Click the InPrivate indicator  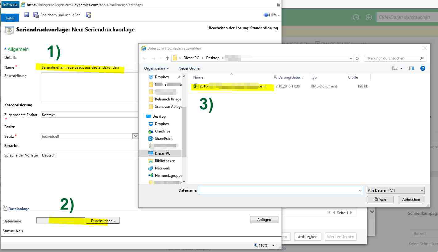pos(10,5)
